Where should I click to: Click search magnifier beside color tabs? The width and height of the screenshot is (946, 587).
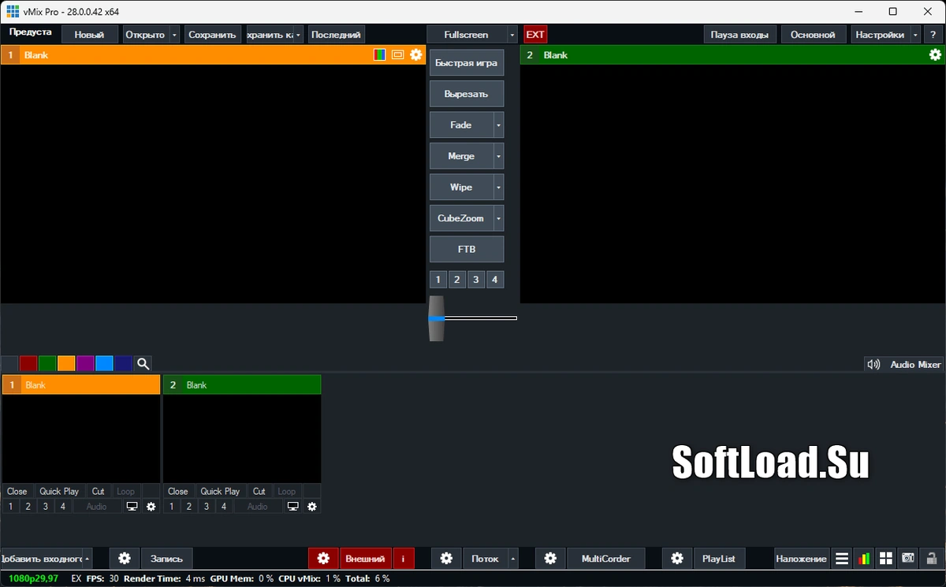pyautogui.click(x=143, y=363)
